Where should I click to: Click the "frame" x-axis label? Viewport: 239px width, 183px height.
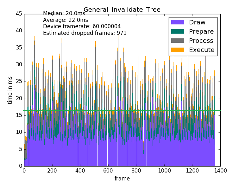tap(122, 179)
